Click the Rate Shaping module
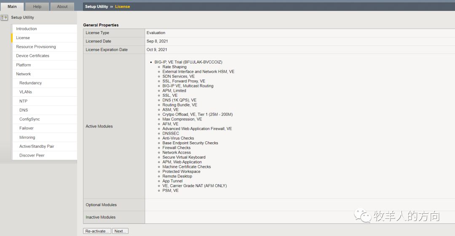Image resolution: width=455 pixels, height=236 pixels. (x=174, y=67)
